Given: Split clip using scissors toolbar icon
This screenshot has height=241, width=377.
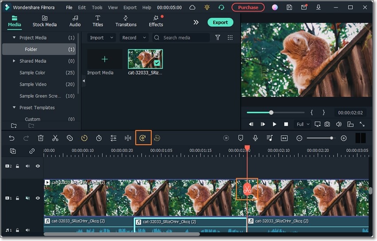Looking at the screenshot, I should (55, 138).
